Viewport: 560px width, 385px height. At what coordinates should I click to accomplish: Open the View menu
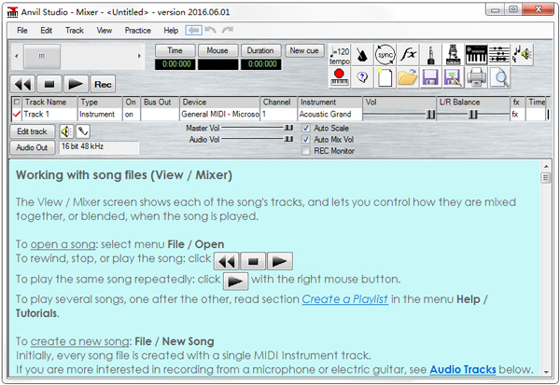[x=104, y=31]
